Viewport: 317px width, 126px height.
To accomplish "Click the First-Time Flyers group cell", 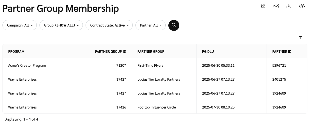I will pos(150,66).
